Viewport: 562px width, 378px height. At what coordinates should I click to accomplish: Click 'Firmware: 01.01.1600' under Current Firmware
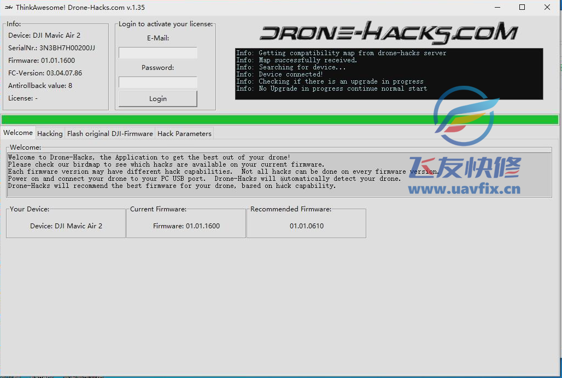coord(186,226)
